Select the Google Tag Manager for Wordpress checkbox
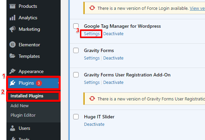This screenshot has height=140, width=205. [x=76, y=26]
